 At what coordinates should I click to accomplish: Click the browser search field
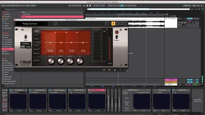click(44, 9)
